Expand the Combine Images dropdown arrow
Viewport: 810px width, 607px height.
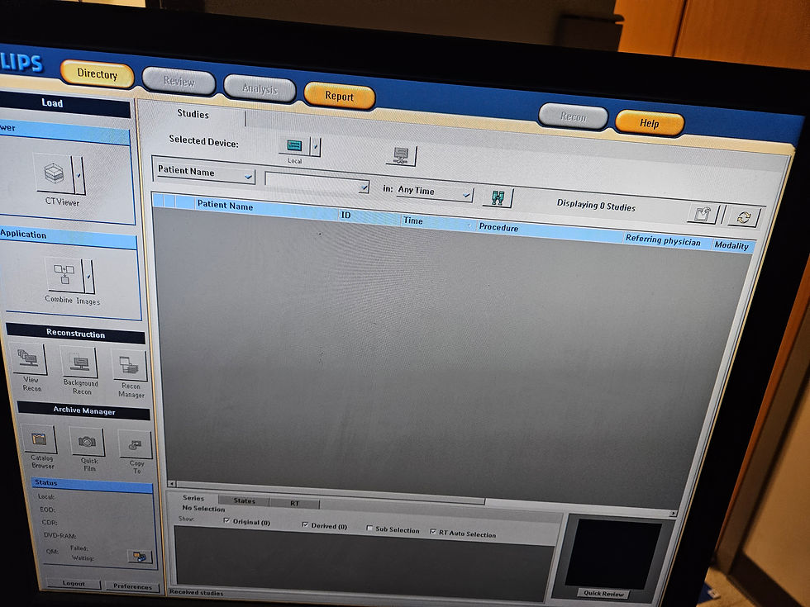pyautogui.click(x=89, y=277)
